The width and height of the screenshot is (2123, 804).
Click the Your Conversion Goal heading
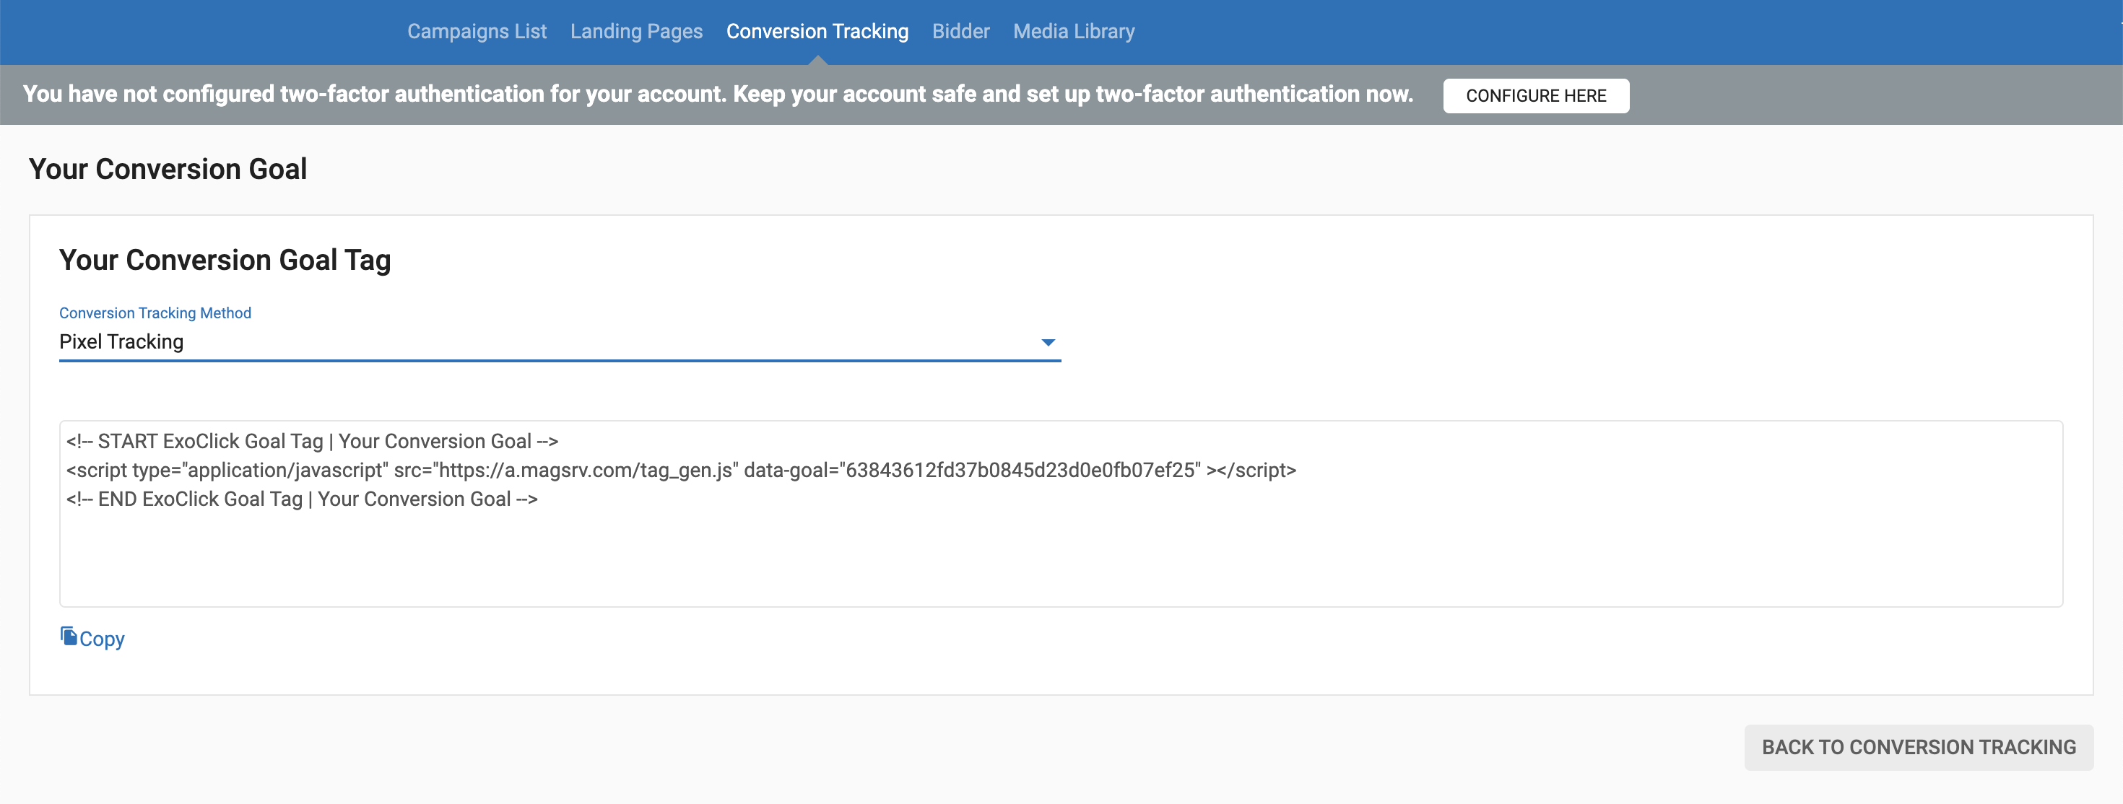click(168, 169)
